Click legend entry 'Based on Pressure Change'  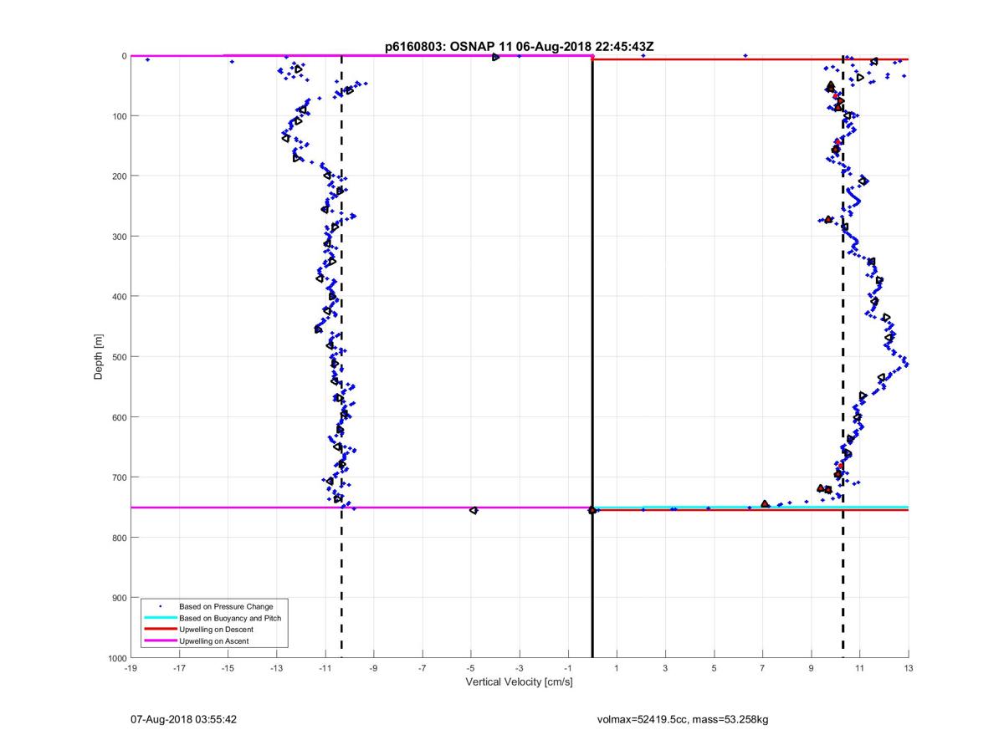(226, 605)
